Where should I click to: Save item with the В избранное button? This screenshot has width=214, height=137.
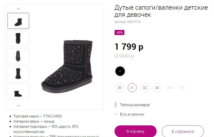click(x=183, y=131)
